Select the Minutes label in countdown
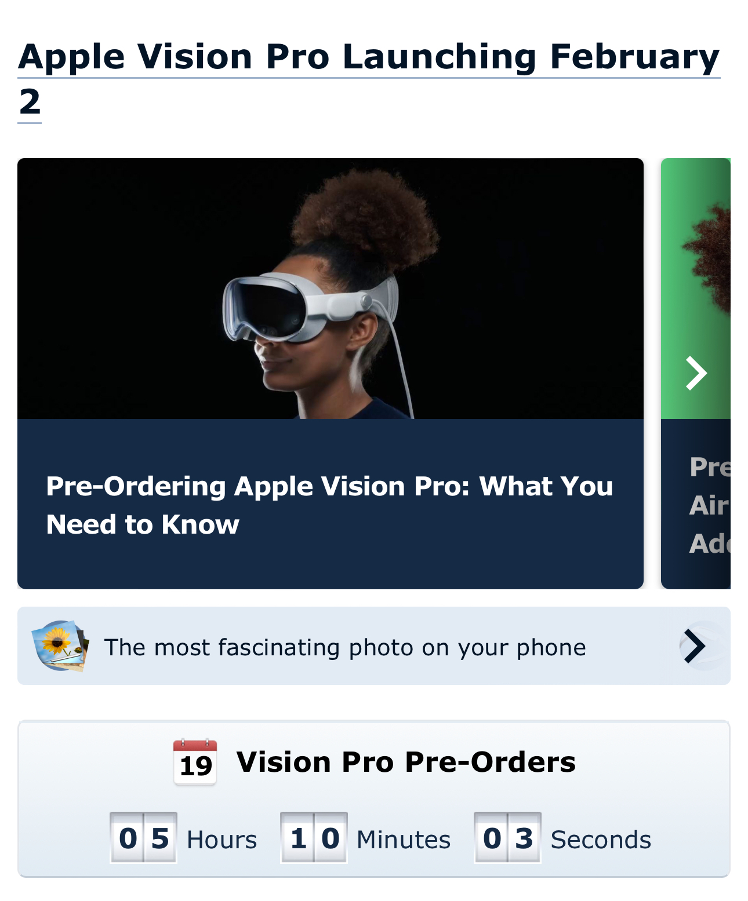This screenshot has width=748, height=901. 404,840
